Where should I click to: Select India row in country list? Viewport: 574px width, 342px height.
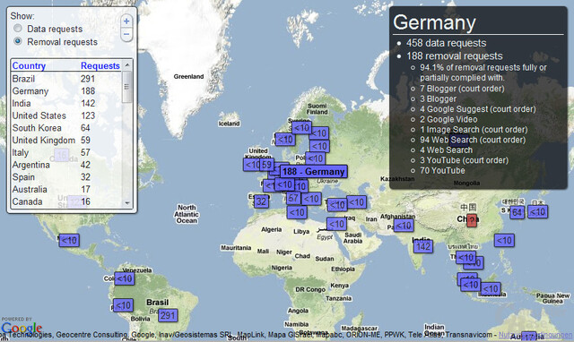point(65,103)
